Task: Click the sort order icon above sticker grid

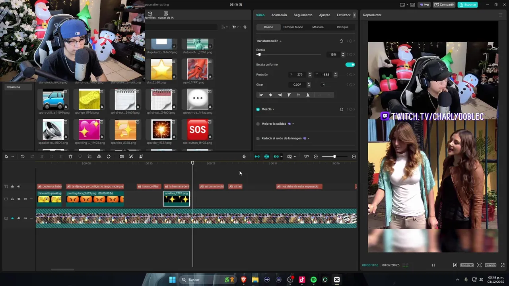Action: click(x=245, y=27)
